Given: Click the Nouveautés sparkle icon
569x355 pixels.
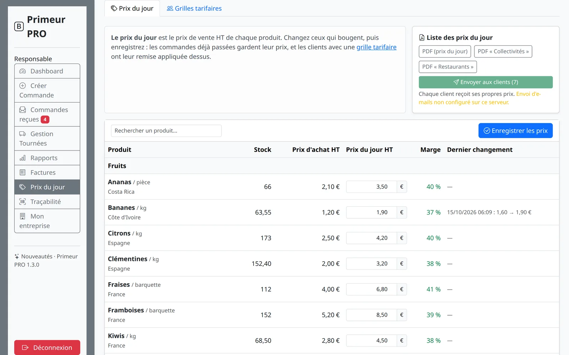Looking at the screenshot, I should (17, 256).
